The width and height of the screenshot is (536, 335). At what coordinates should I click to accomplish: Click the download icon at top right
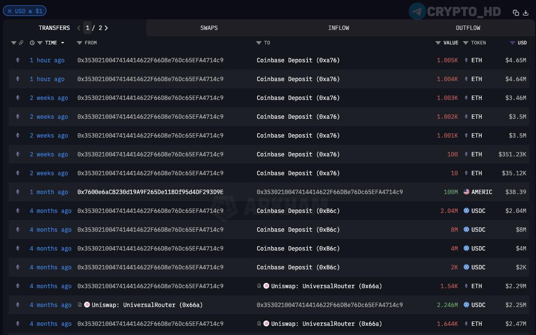click(x=526, y=13)
